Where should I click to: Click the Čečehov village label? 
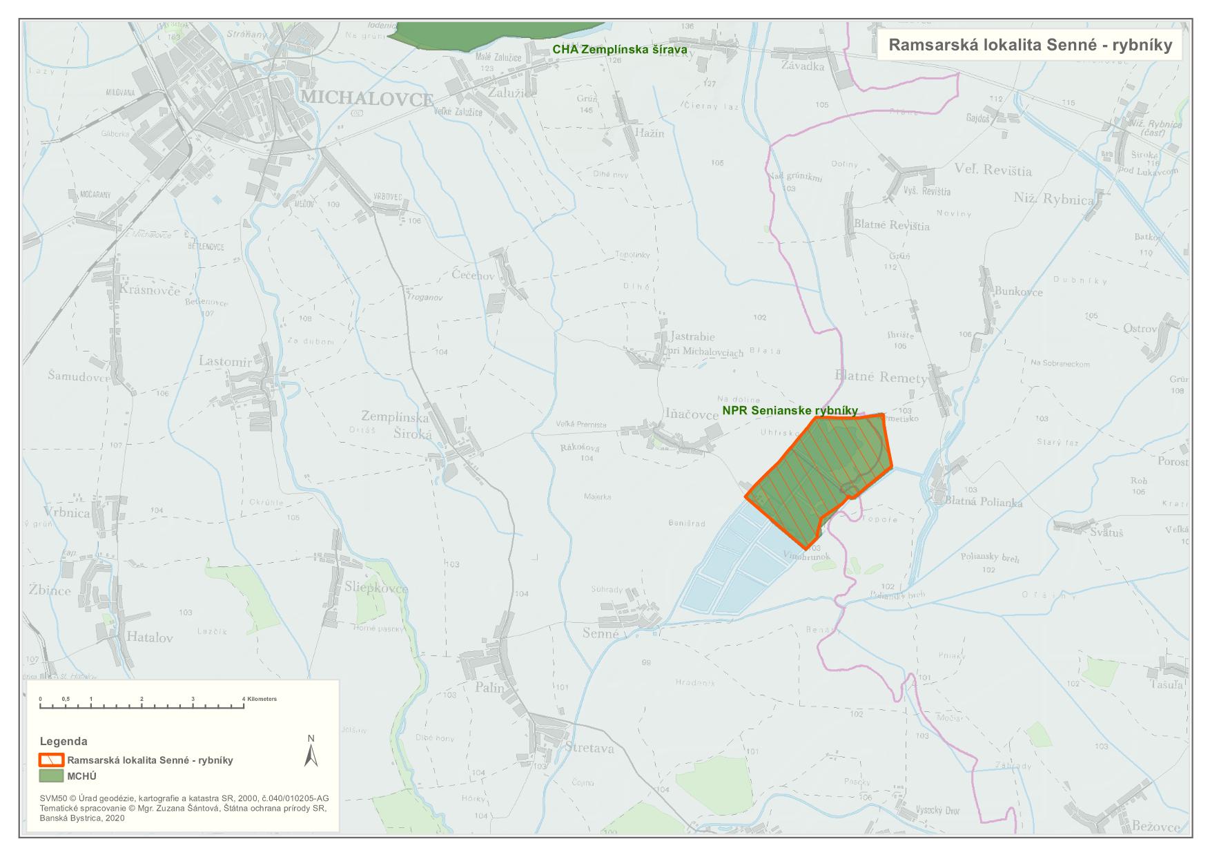coord(474,276)
